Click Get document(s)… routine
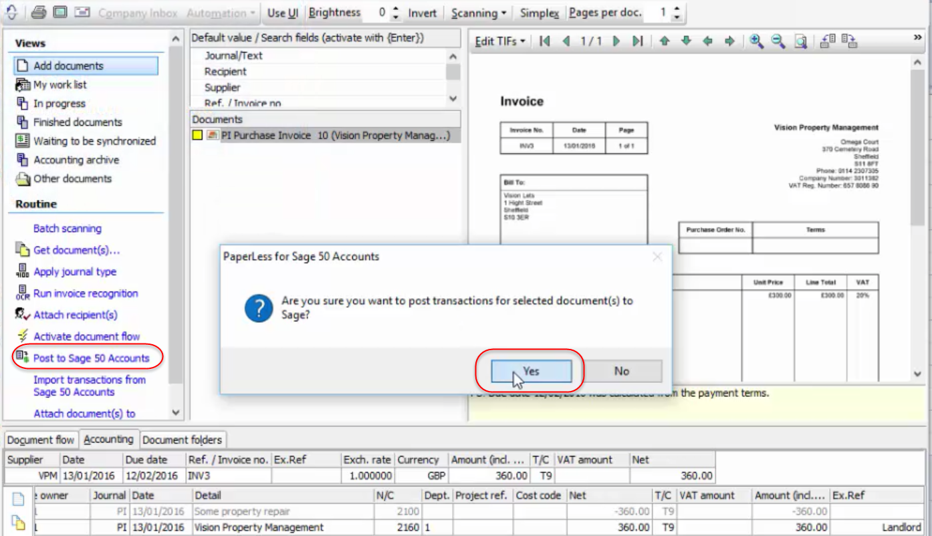The height and width of the screenshot is (536, 932). (77, 250)
